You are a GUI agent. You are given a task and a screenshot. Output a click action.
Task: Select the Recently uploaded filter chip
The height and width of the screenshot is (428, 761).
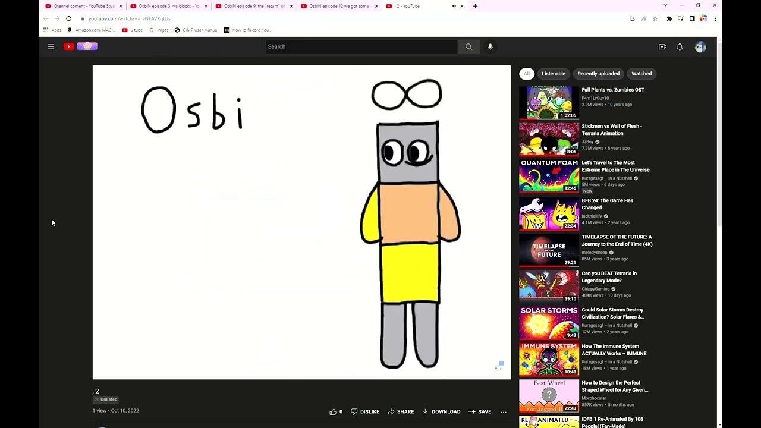[x=598, y=74]
